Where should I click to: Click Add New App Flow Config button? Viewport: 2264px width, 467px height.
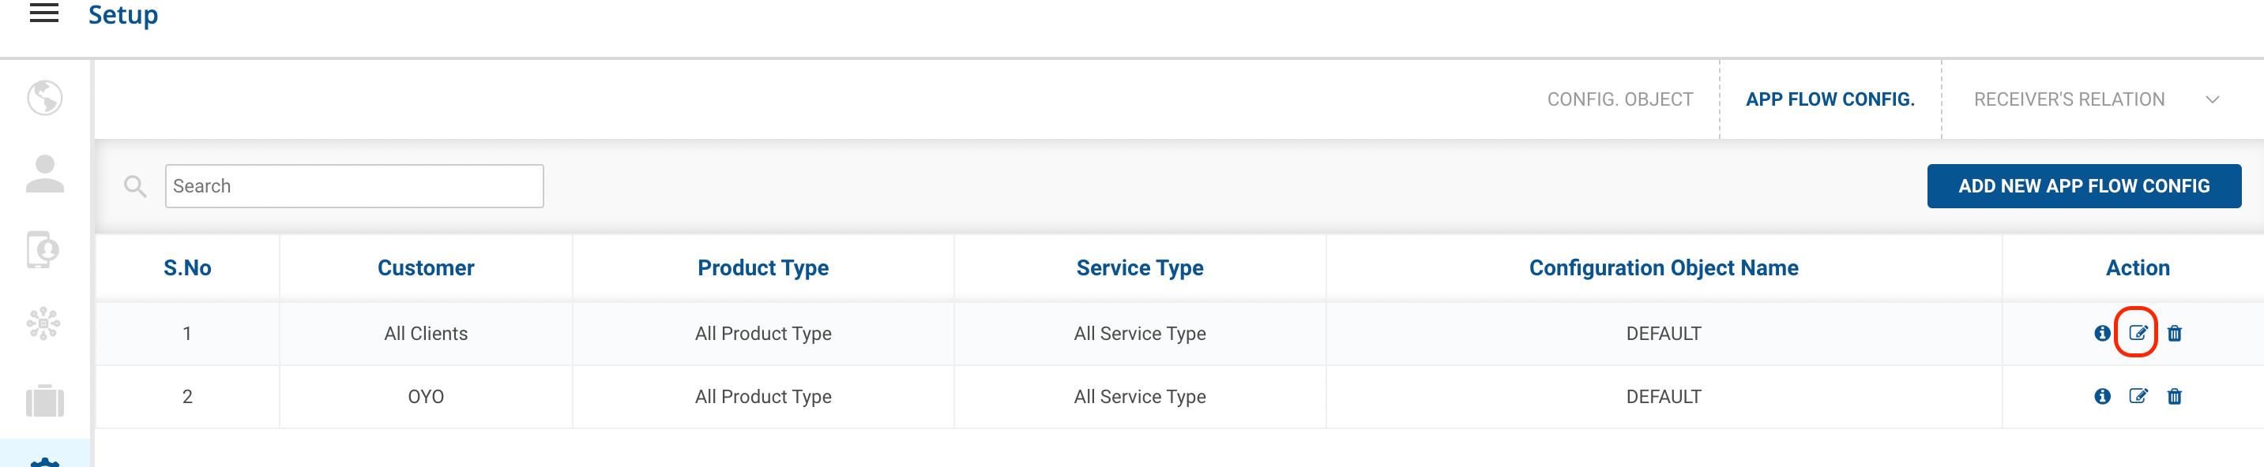[x=2083, y=186]
